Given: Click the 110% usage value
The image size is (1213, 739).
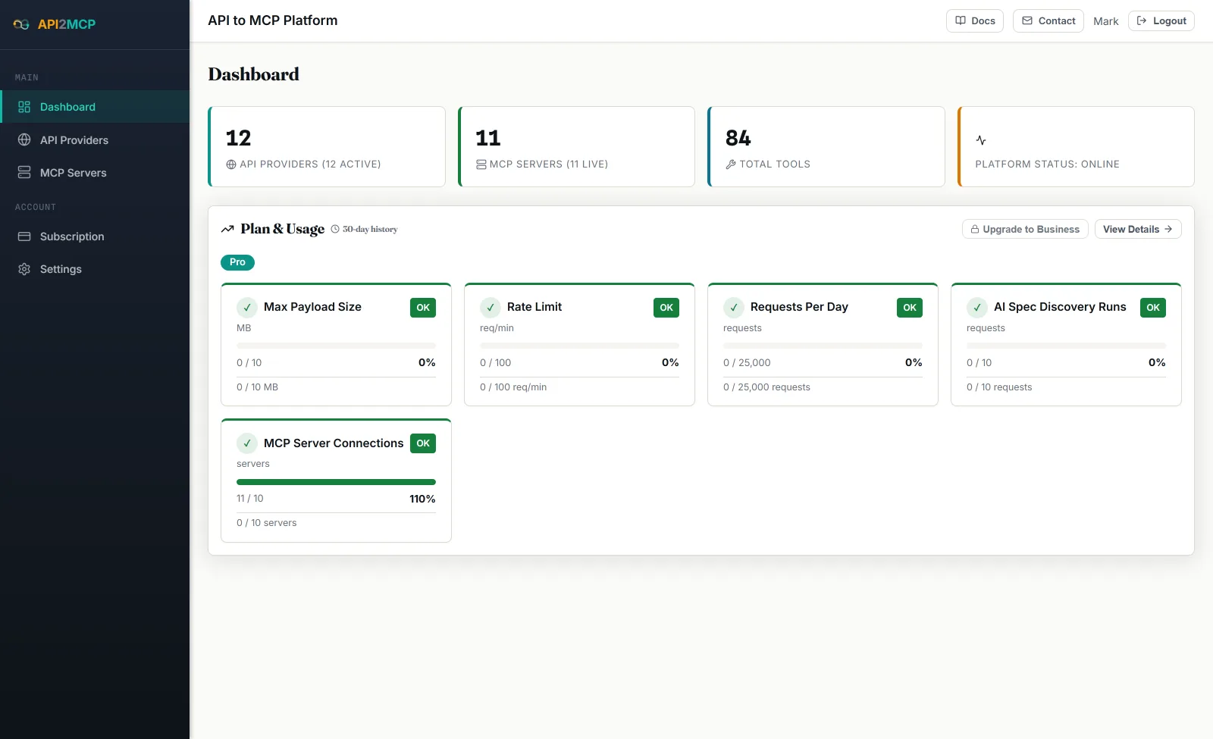Looking at the screenshot, I should click(x=422, y=499).
